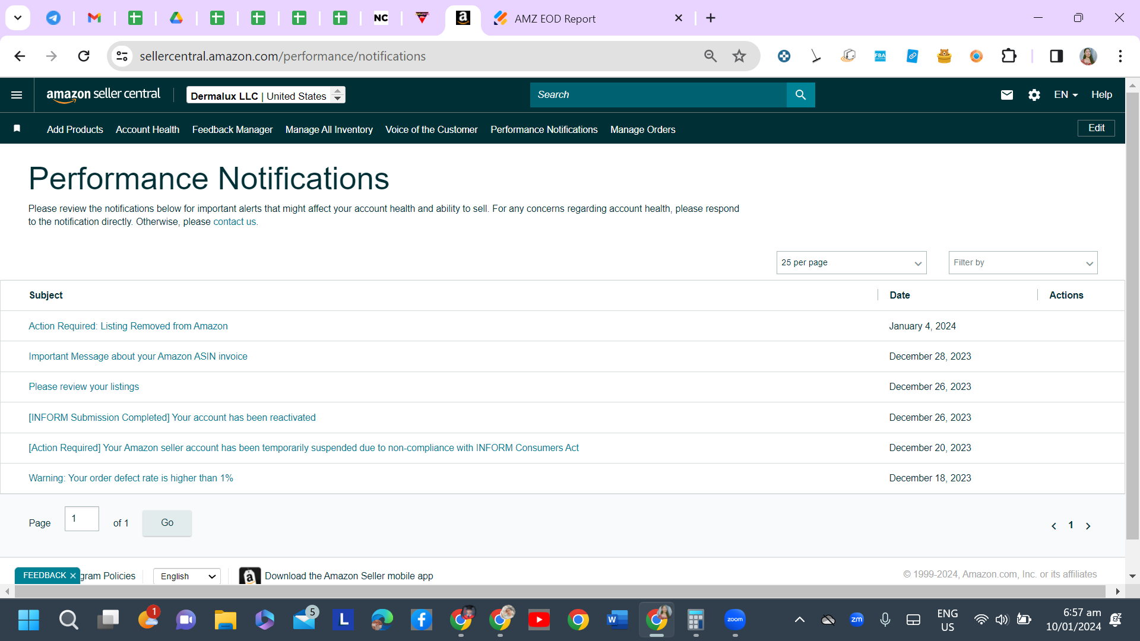Open the English language selector in footer
The width and height of the screenshot is (1140, 641).
(x=187, y=576)
